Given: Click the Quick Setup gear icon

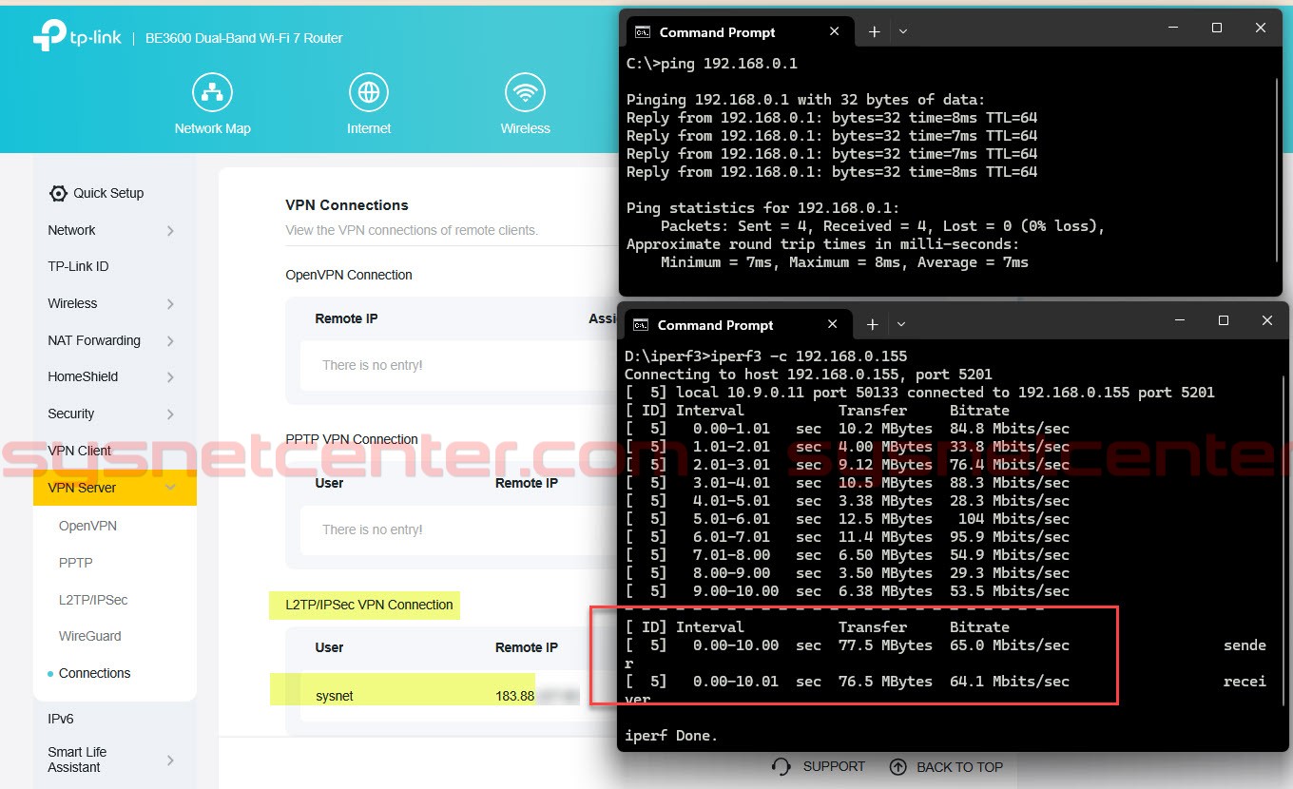Looking at the screenshot, I should (x=58, y=193).
